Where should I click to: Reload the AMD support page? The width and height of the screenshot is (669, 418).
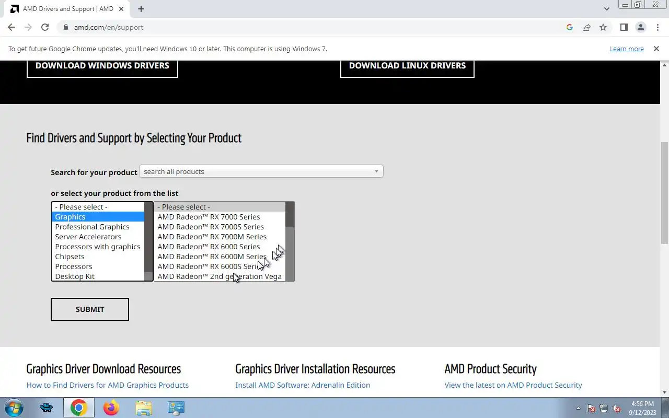tap(45, 27)
